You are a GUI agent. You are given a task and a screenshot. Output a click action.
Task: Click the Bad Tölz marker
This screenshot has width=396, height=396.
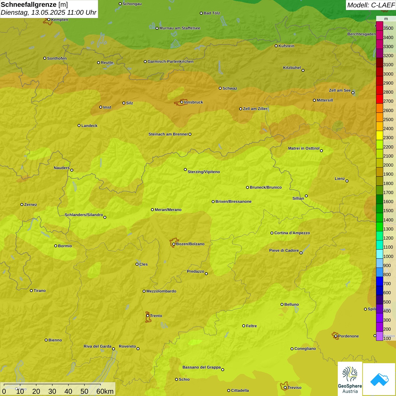(201, 13)
